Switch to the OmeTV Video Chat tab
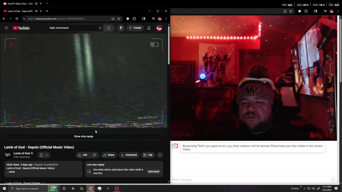 [20, 4]
